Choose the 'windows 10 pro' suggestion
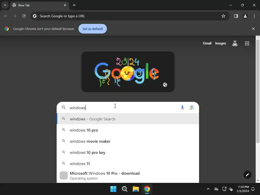260x195 pixels. coord(128,130)
